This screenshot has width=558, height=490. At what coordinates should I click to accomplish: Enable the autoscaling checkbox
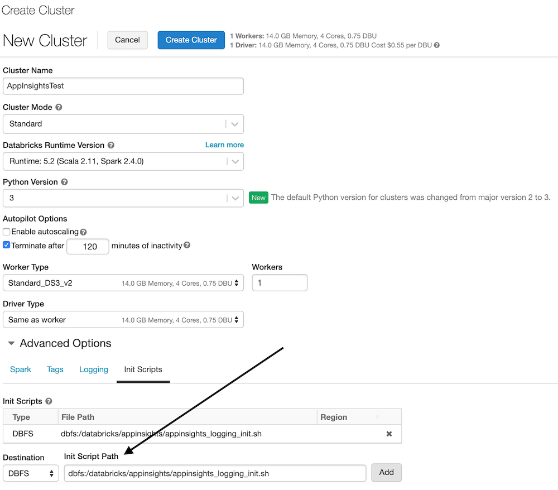click(6, 232)
